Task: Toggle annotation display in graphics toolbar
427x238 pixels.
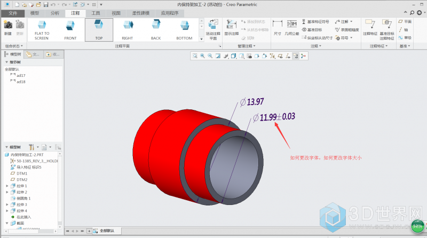Action: [x=296, y=56]
